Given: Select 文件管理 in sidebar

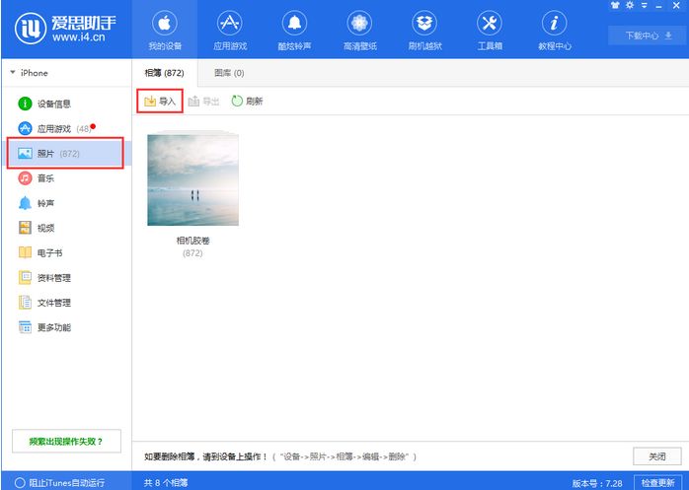Looking at the screenshot, I should pyautogui.click(x=66, y=303).
